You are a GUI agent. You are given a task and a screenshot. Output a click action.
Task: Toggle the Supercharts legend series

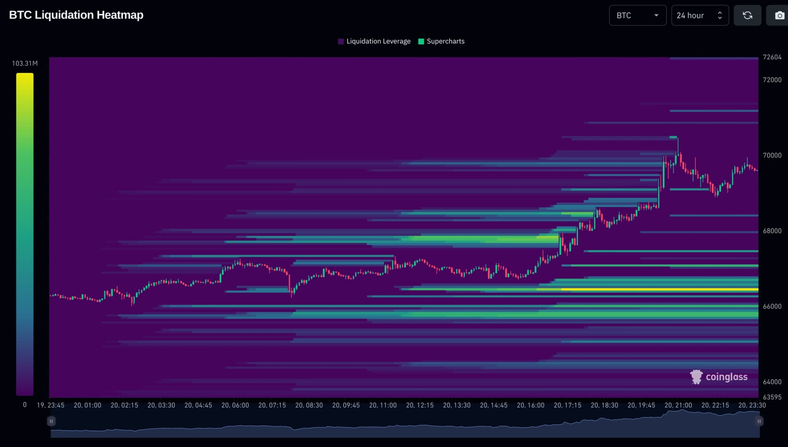point(442,41)
